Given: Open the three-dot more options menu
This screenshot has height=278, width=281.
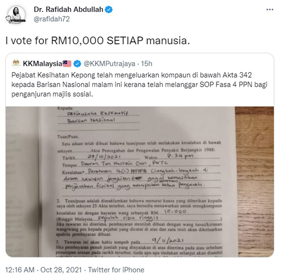Looking at the screenshot, I should click(x=270, y=10).
